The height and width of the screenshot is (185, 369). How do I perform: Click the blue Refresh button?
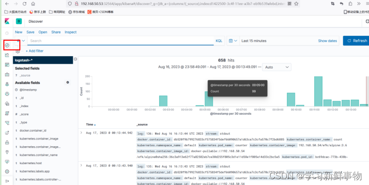click(356, 41)
